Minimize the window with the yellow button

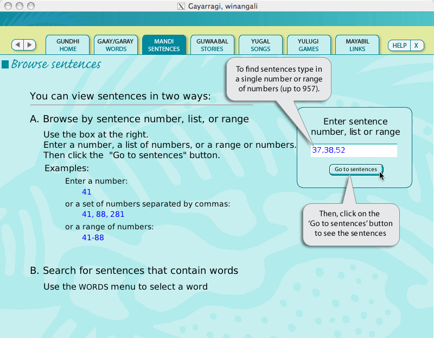(19, 6)
